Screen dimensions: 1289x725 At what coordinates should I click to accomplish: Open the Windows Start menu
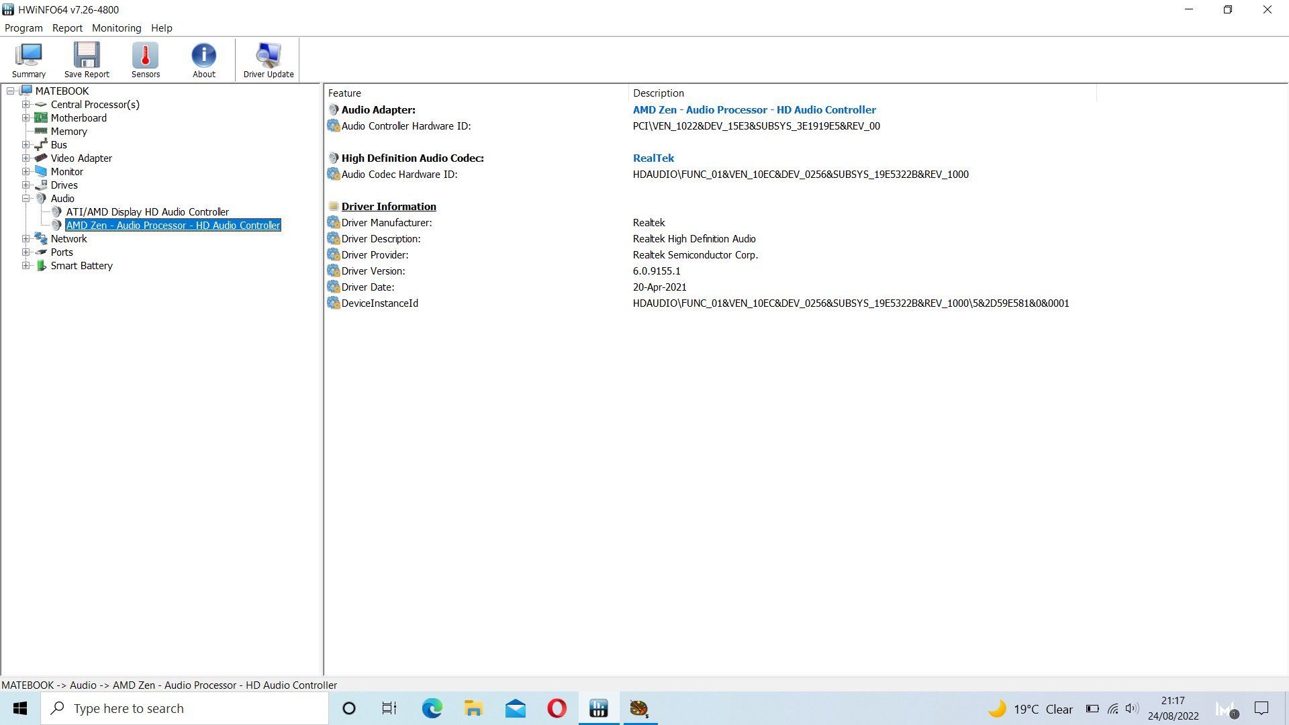[20, 708]
